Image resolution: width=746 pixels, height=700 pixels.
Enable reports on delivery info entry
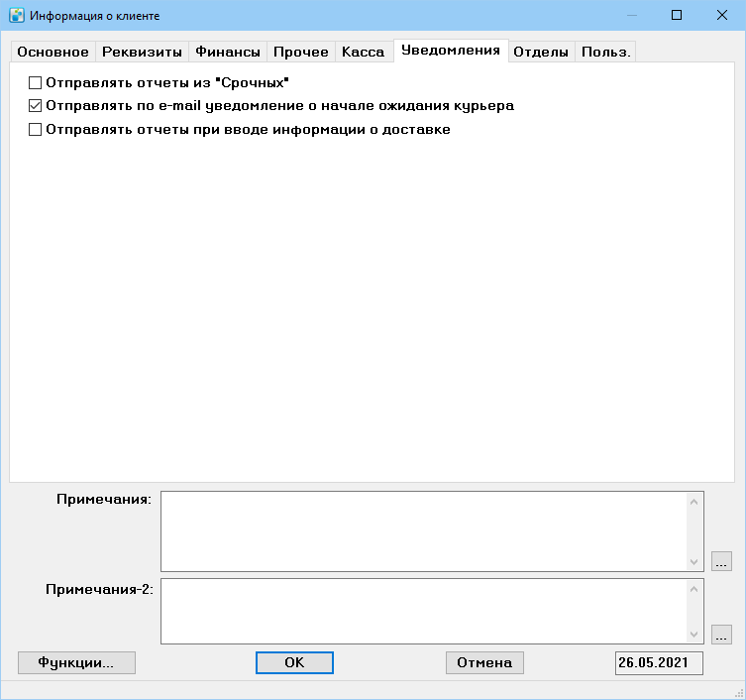coord(36,130)
